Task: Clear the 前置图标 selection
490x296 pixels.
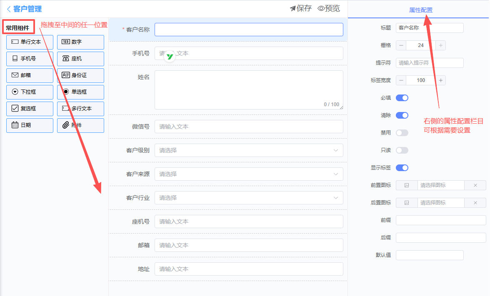Action: (475, 185)
